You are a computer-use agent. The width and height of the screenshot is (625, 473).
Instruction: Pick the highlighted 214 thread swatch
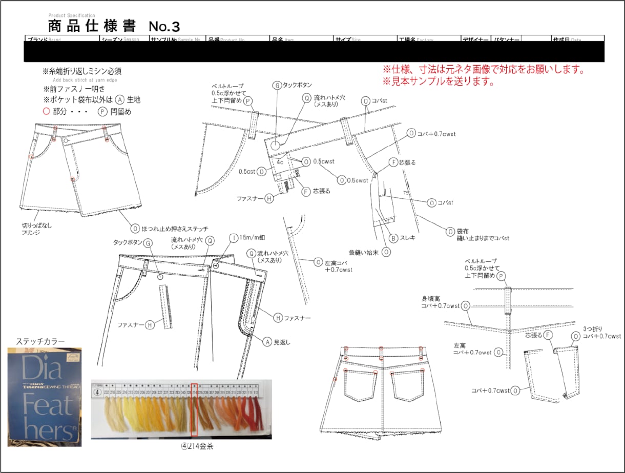194,409
